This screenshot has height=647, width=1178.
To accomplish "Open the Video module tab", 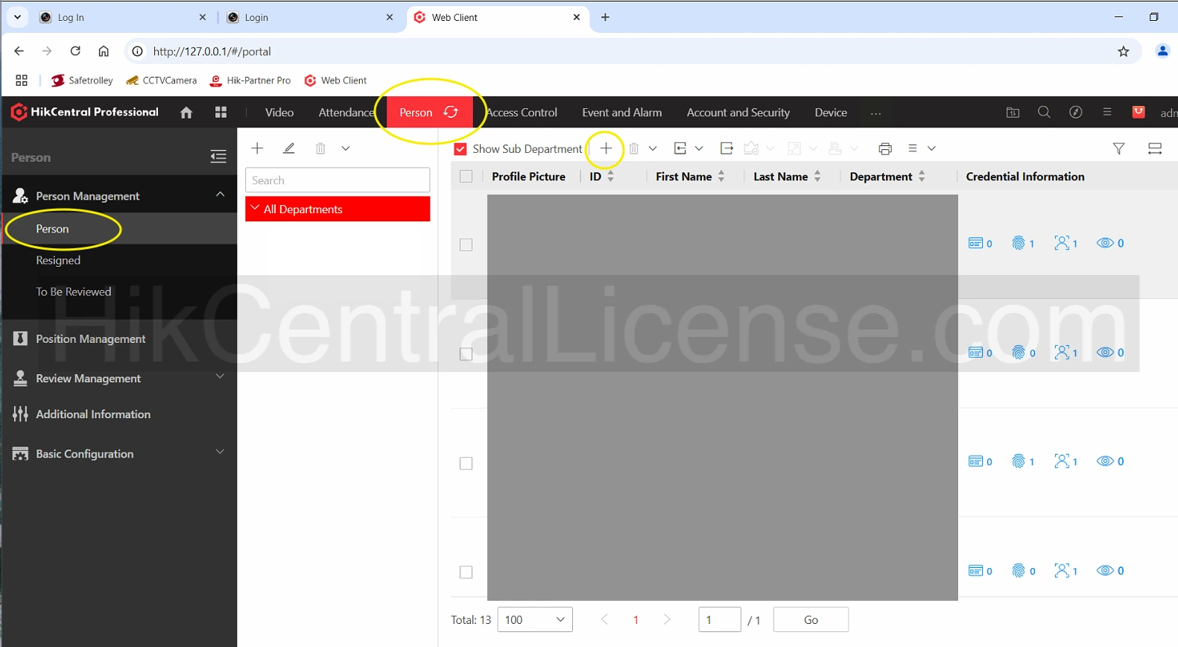I will (x=279, y=113).
